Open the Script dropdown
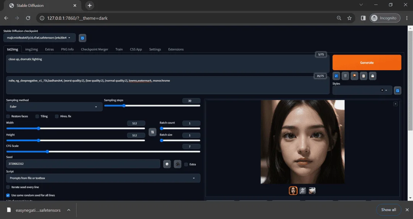Viewport: 413px width, 219px height. 103,178
